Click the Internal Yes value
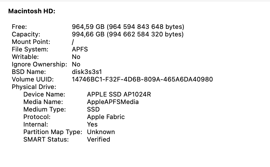 click(92, 125)
